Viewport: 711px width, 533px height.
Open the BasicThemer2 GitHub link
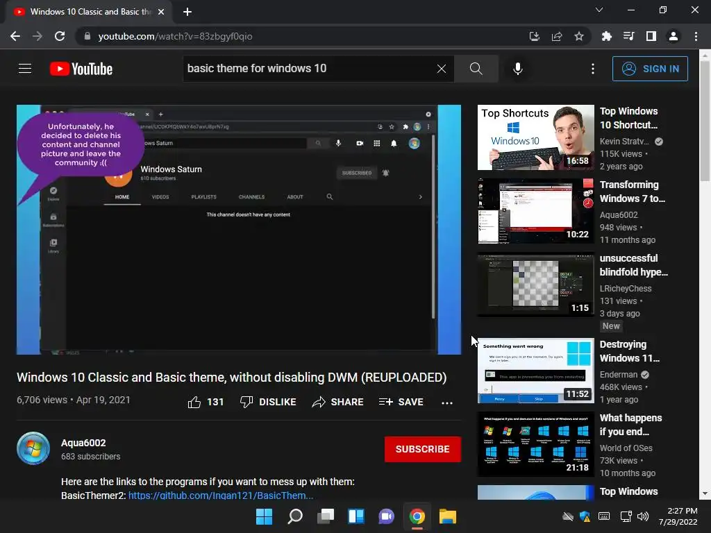coord(221,495)
